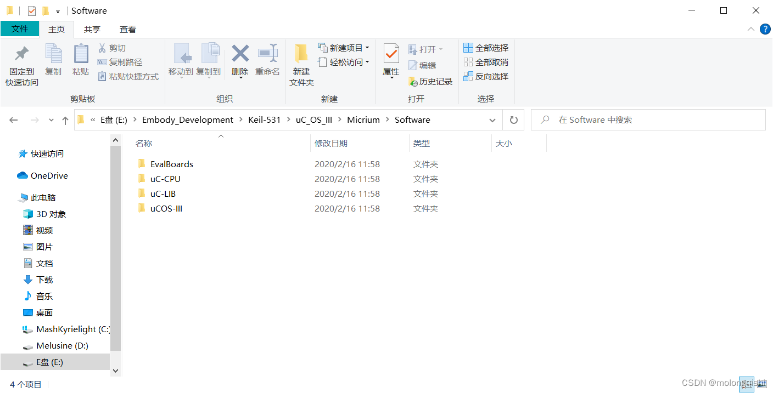Click Micrium in the address path
This screenshot has width=773, height=393.
(363, 120)
